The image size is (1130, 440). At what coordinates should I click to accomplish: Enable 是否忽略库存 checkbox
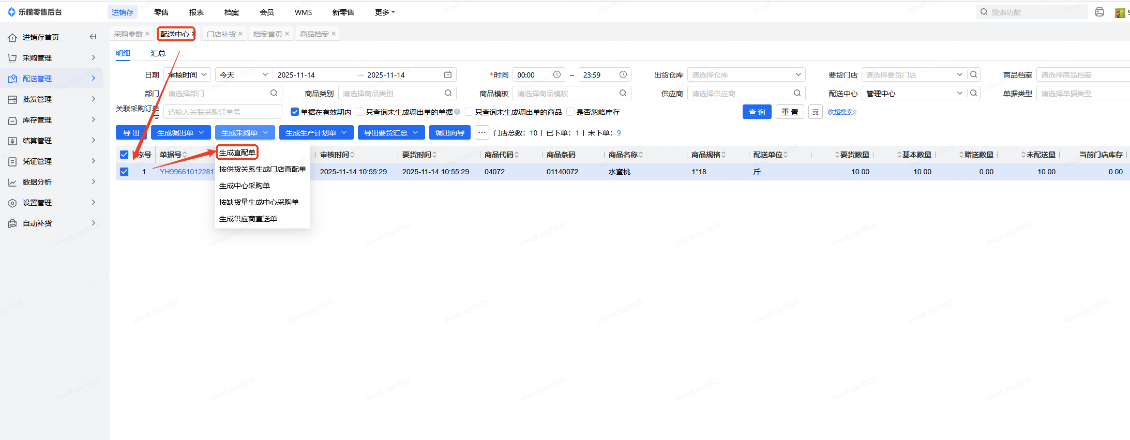tap(571, 112)
